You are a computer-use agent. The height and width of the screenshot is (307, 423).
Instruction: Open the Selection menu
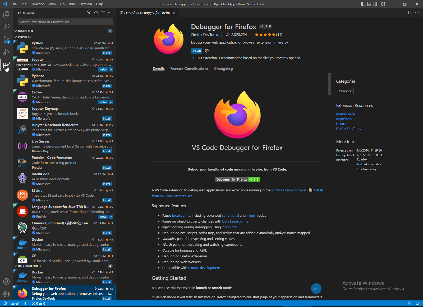(x=38, y=4)
